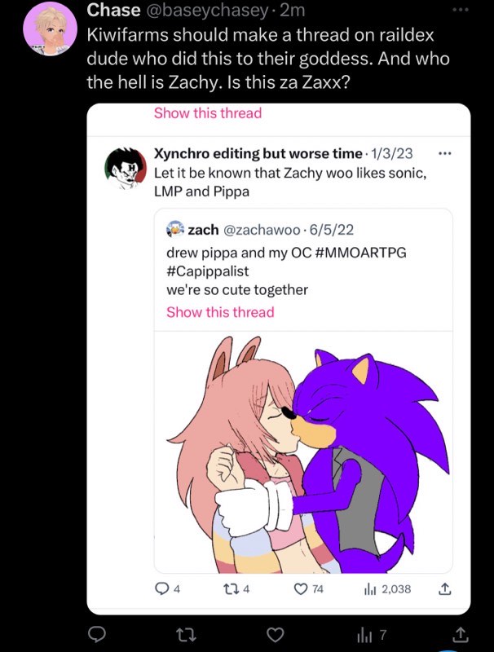Retweet Chase's post
This screenshot has width=494, height=652.
pyautogui.click(x=186, y=635)
